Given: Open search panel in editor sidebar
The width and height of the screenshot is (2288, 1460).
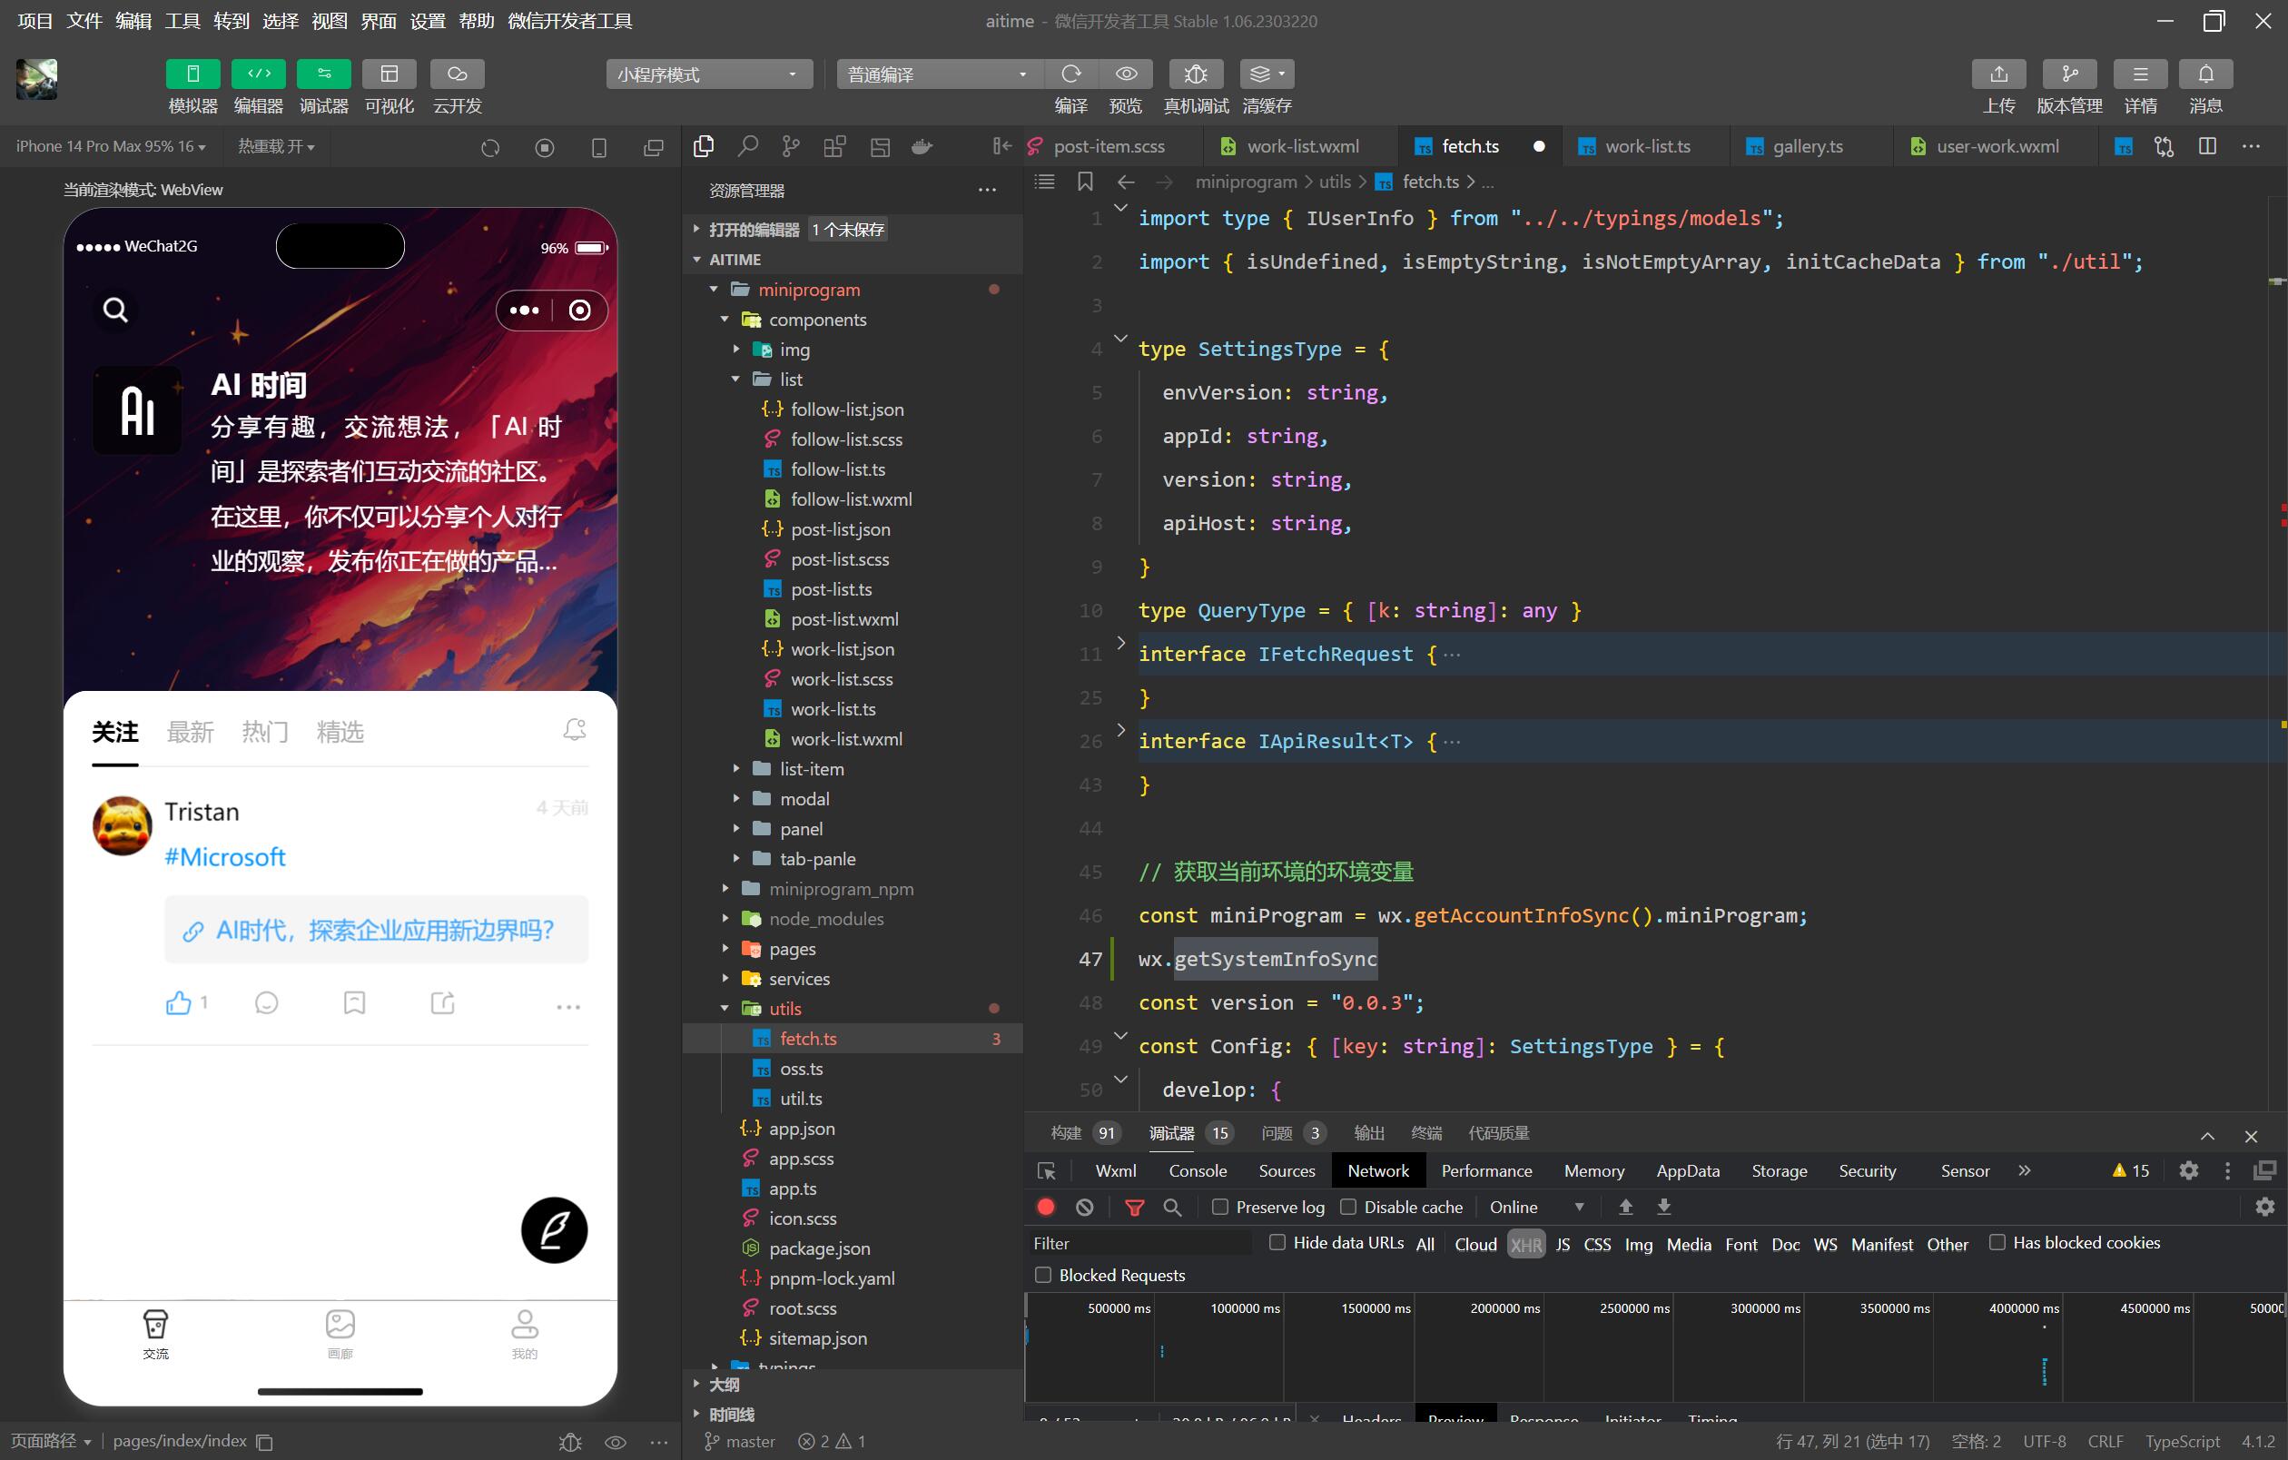Looking at the screenshot, I should [x=748, y=146].
